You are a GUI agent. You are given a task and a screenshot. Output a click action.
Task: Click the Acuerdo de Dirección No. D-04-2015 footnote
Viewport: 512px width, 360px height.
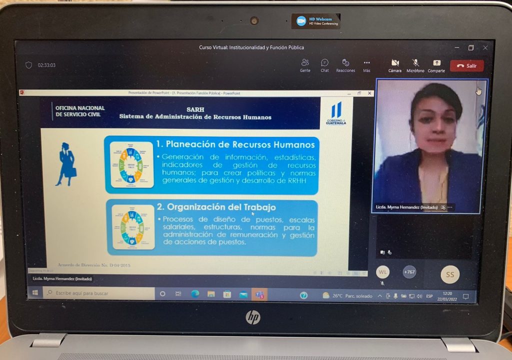93,265
